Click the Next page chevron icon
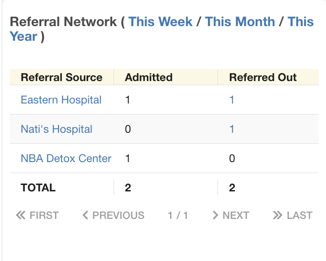 215,215
